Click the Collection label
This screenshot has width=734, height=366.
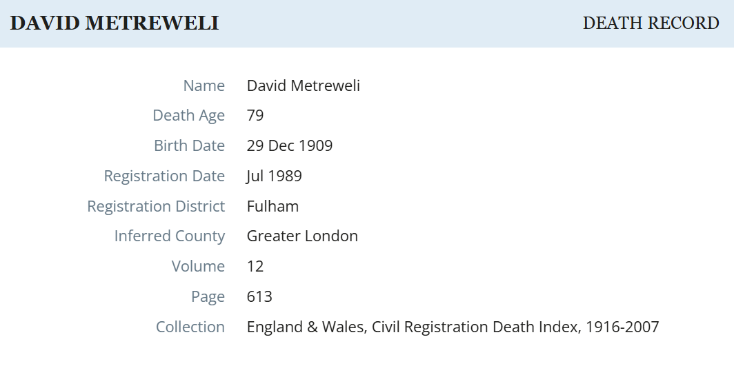[190, 327]
